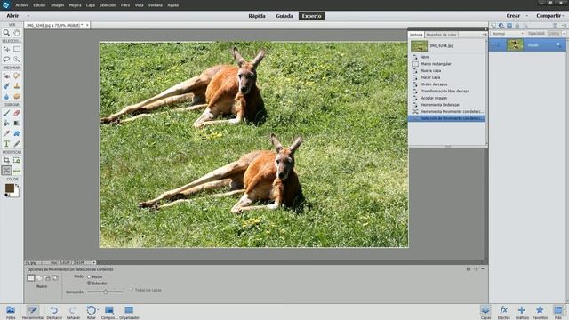Switch to the Guiada mode tab
The image size is (569, 320).
point(284,16)
